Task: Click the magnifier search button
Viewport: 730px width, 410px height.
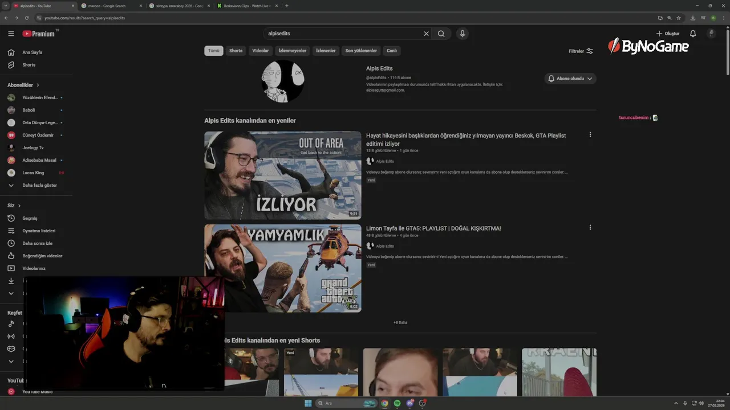Action: (x=441, y=34)
